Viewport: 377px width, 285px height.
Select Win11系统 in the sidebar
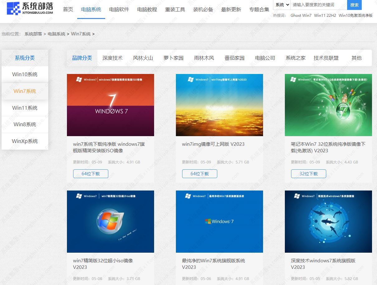point(25,108)
